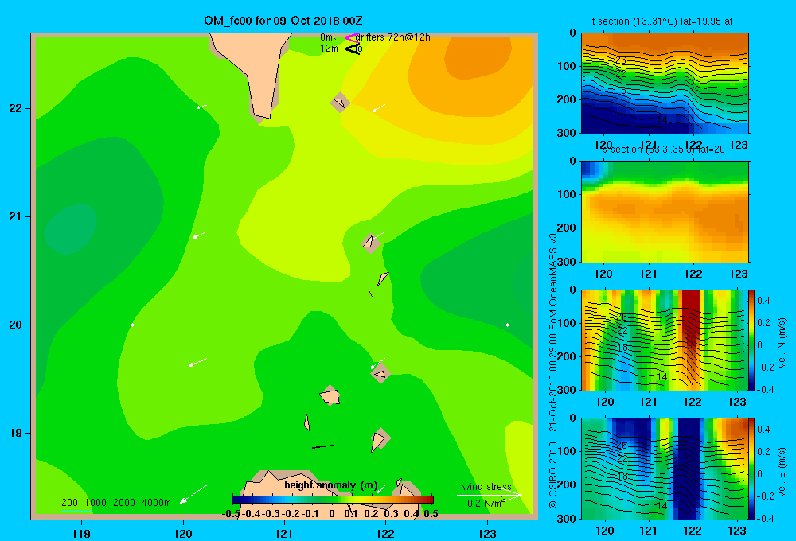Click longitude tick label 121 on main map
Image resolution: width=796 pixels, height=541 pixels.
click(284, 534)
